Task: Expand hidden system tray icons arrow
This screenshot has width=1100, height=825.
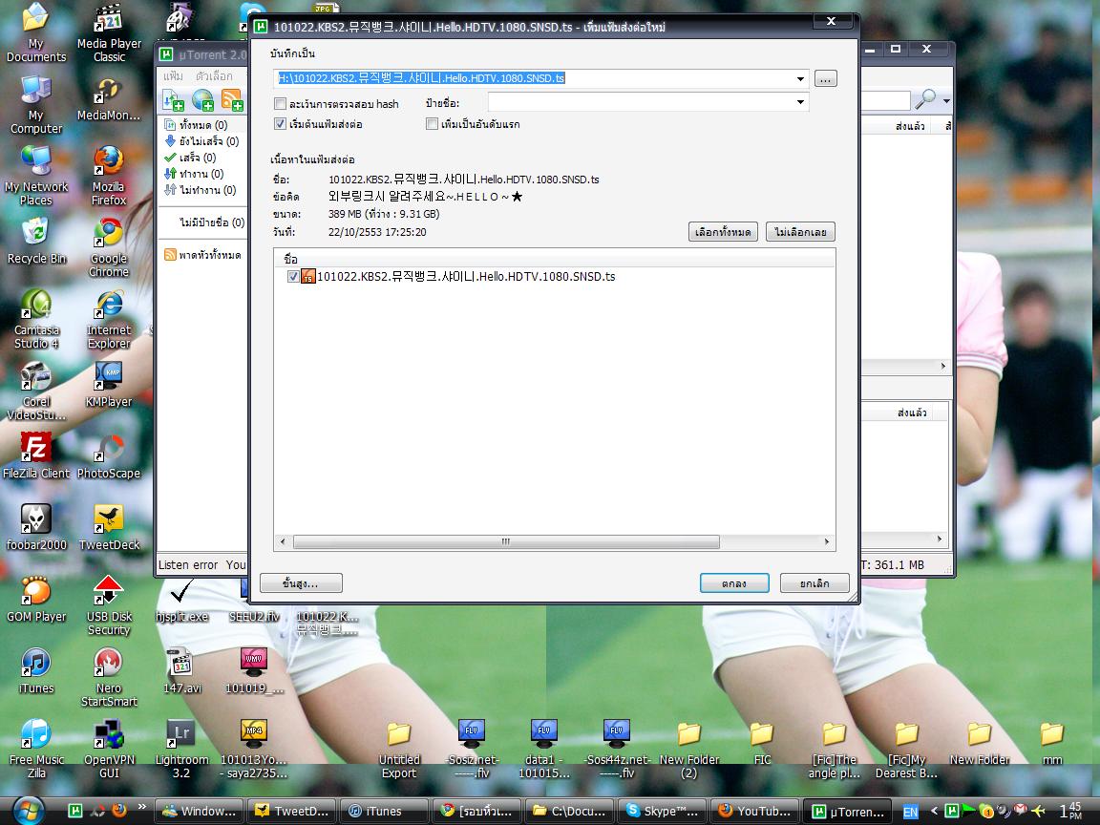Action: click(x=934, y=811)
